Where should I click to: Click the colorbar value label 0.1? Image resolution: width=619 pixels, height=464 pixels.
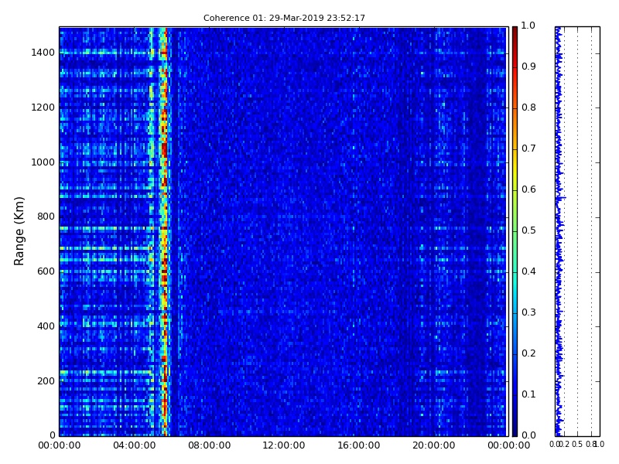528,394
